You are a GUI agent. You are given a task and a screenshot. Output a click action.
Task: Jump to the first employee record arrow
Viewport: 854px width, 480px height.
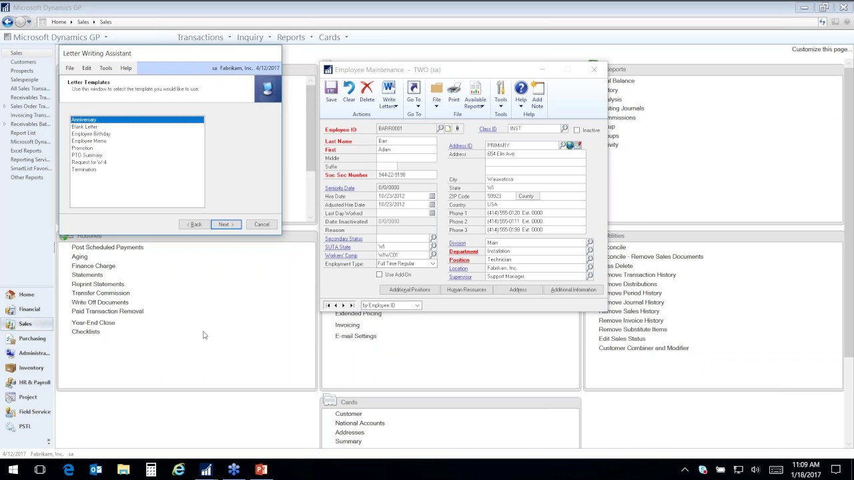pyautogui.click(x=328, y=305)
